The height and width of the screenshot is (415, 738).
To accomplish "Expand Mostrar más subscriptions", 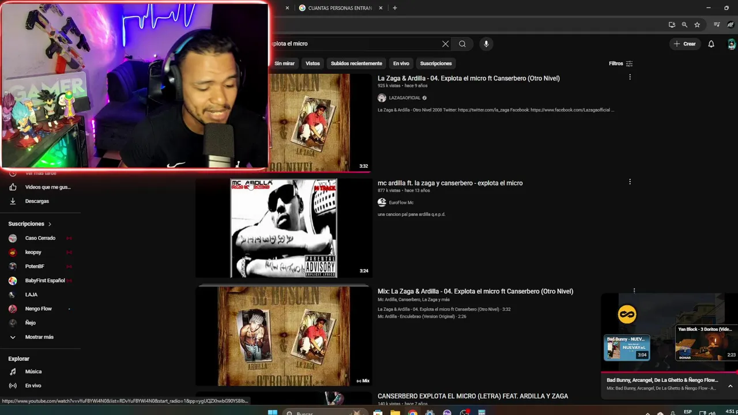I will point(39,337).
